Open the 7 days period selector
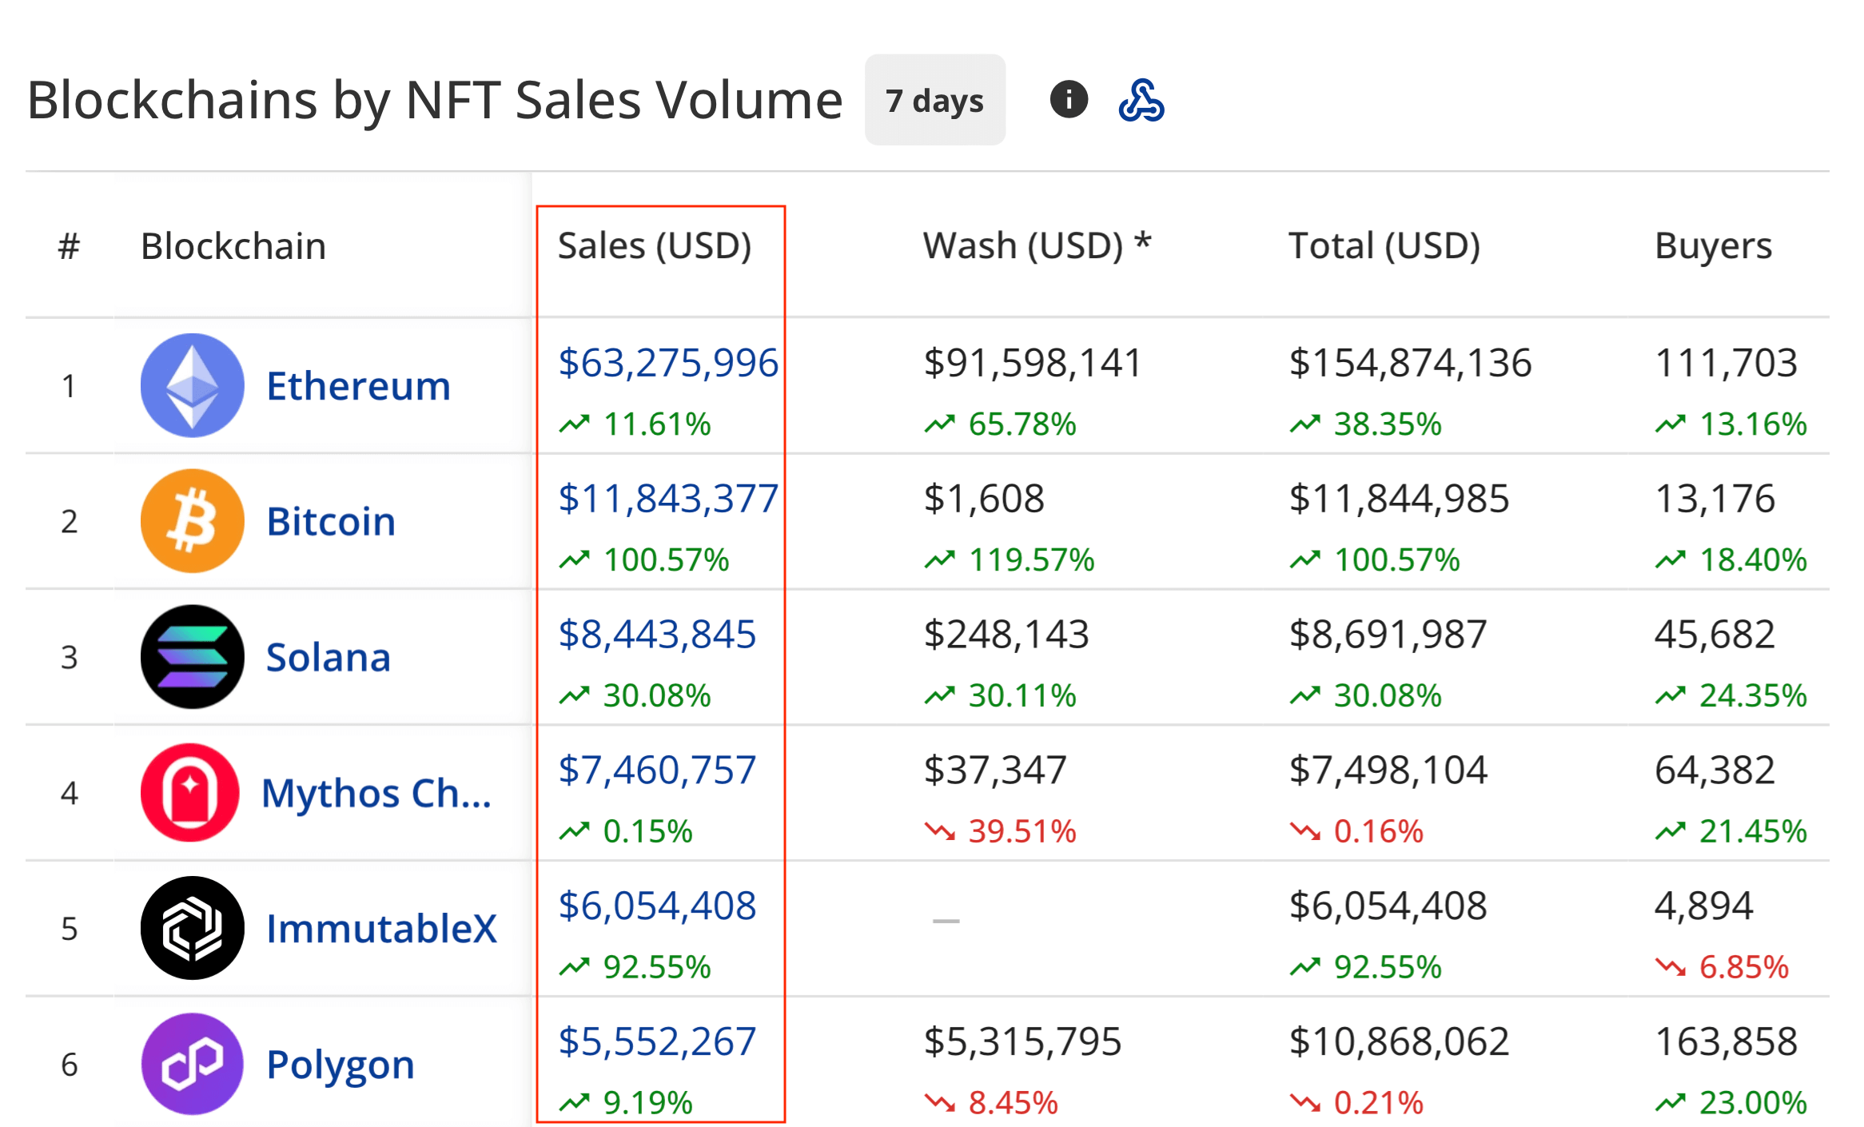The width and height of the screenshot is (1864, 1127). pyautogui.click(x=934, y=101)
